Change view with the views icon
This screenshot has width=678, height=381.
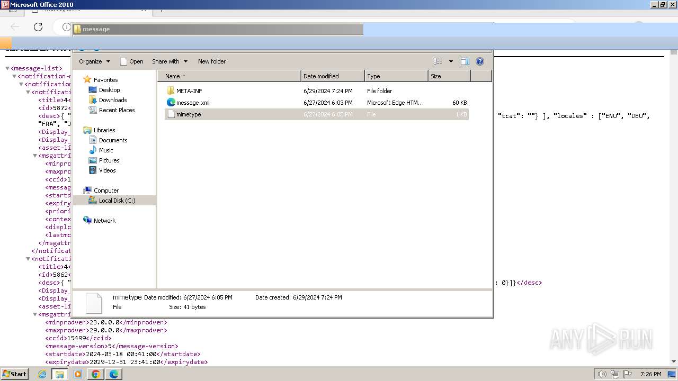(x=438, y=61)
